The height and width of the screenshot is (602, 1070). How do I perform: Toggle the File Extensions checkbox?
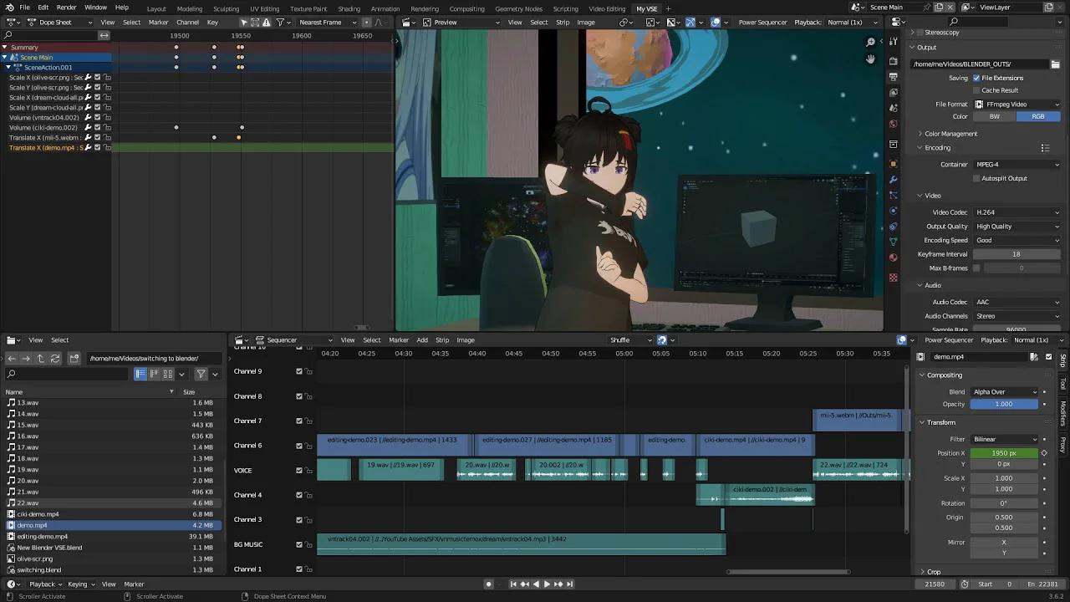pyautogui.click(x=976, y=78)
